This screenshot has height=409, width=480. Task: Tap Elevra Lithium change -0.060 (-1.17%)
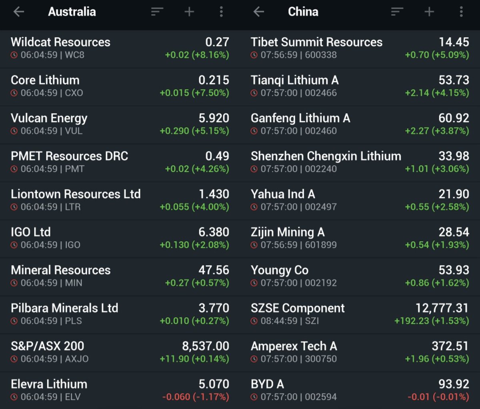click(196, 397)
